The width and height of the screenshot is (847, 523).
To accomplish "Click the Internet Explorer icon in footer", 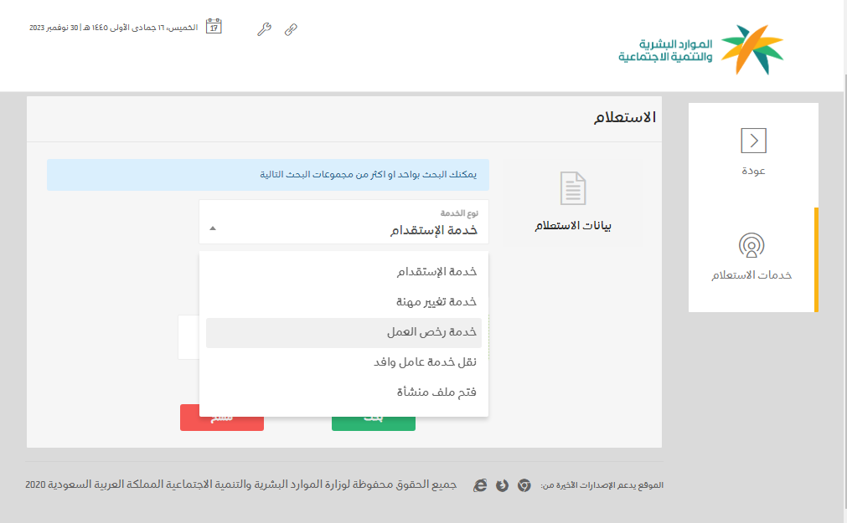I will tap(480, 485).
